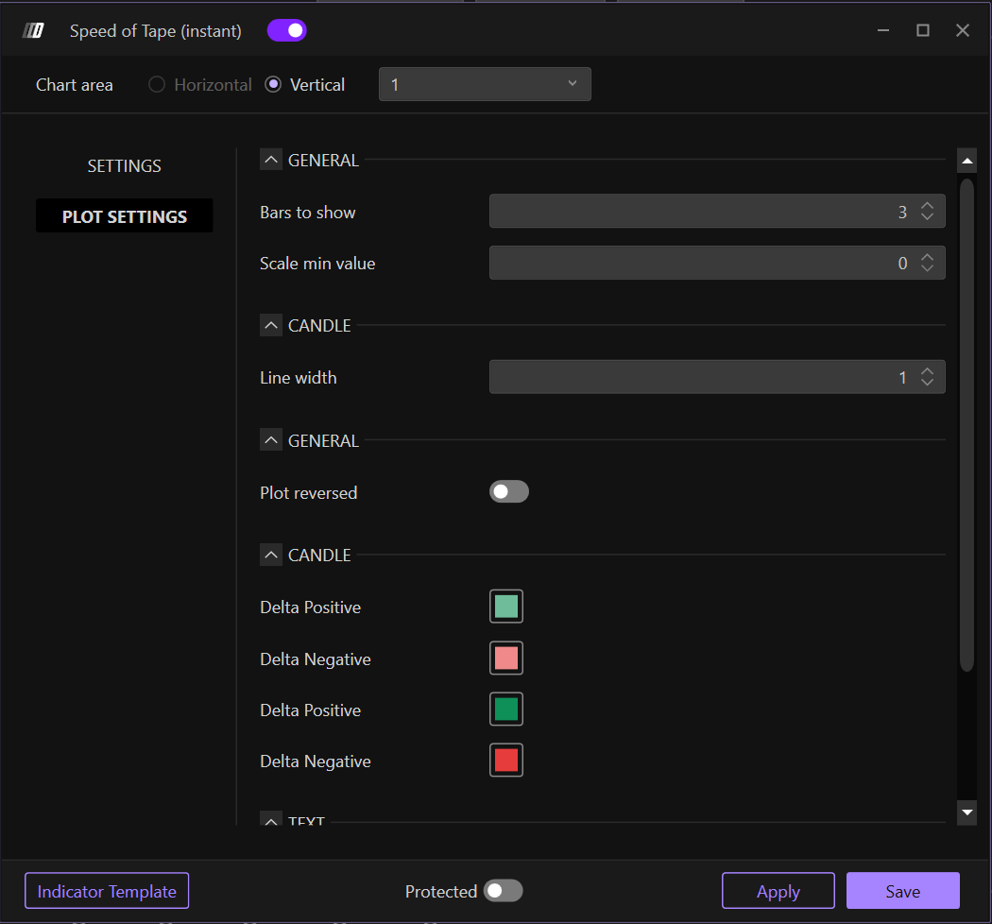Collapse the first CANDLE section
This screenshot has width=992, height=924.
coord(271,326)
